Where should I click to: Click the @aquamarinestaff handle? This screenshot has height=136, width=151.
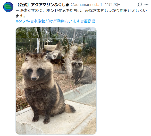[86, 5]
